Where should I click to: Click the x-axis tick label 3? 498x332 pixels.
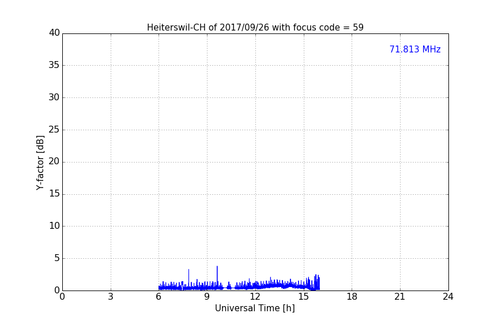click(x=111, y=297)
